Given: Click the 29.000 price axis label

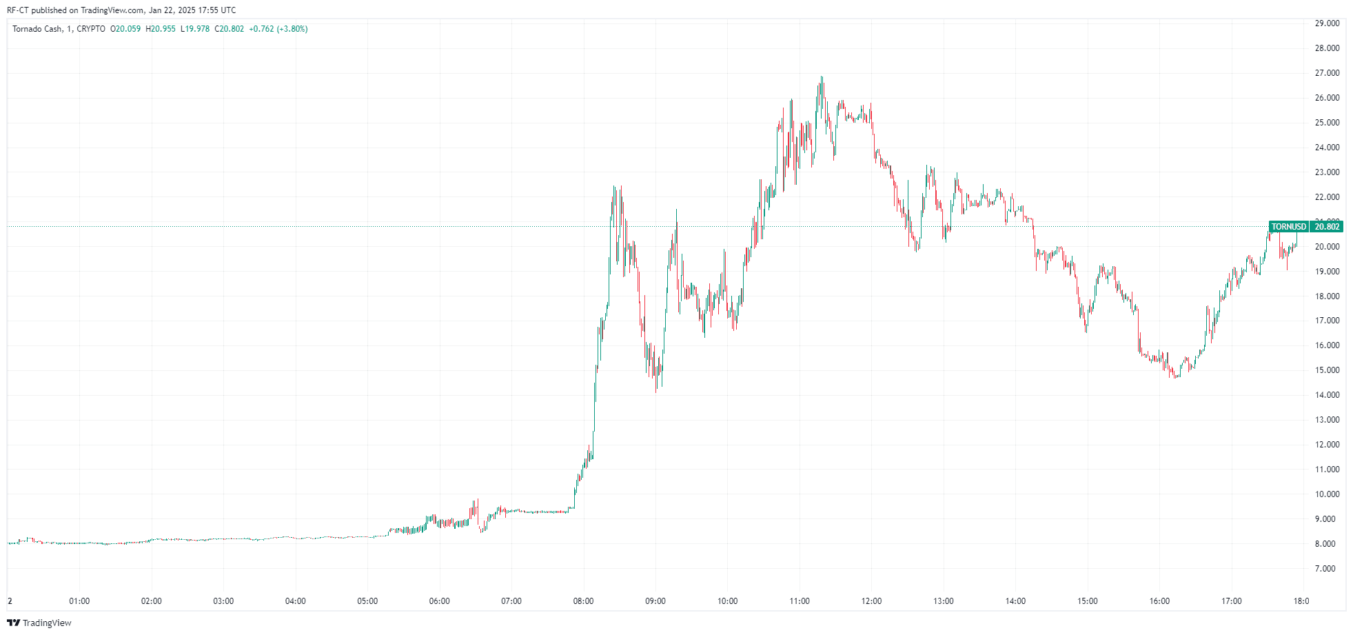Looking at the screenshot, I should (x=1327, y=23).
